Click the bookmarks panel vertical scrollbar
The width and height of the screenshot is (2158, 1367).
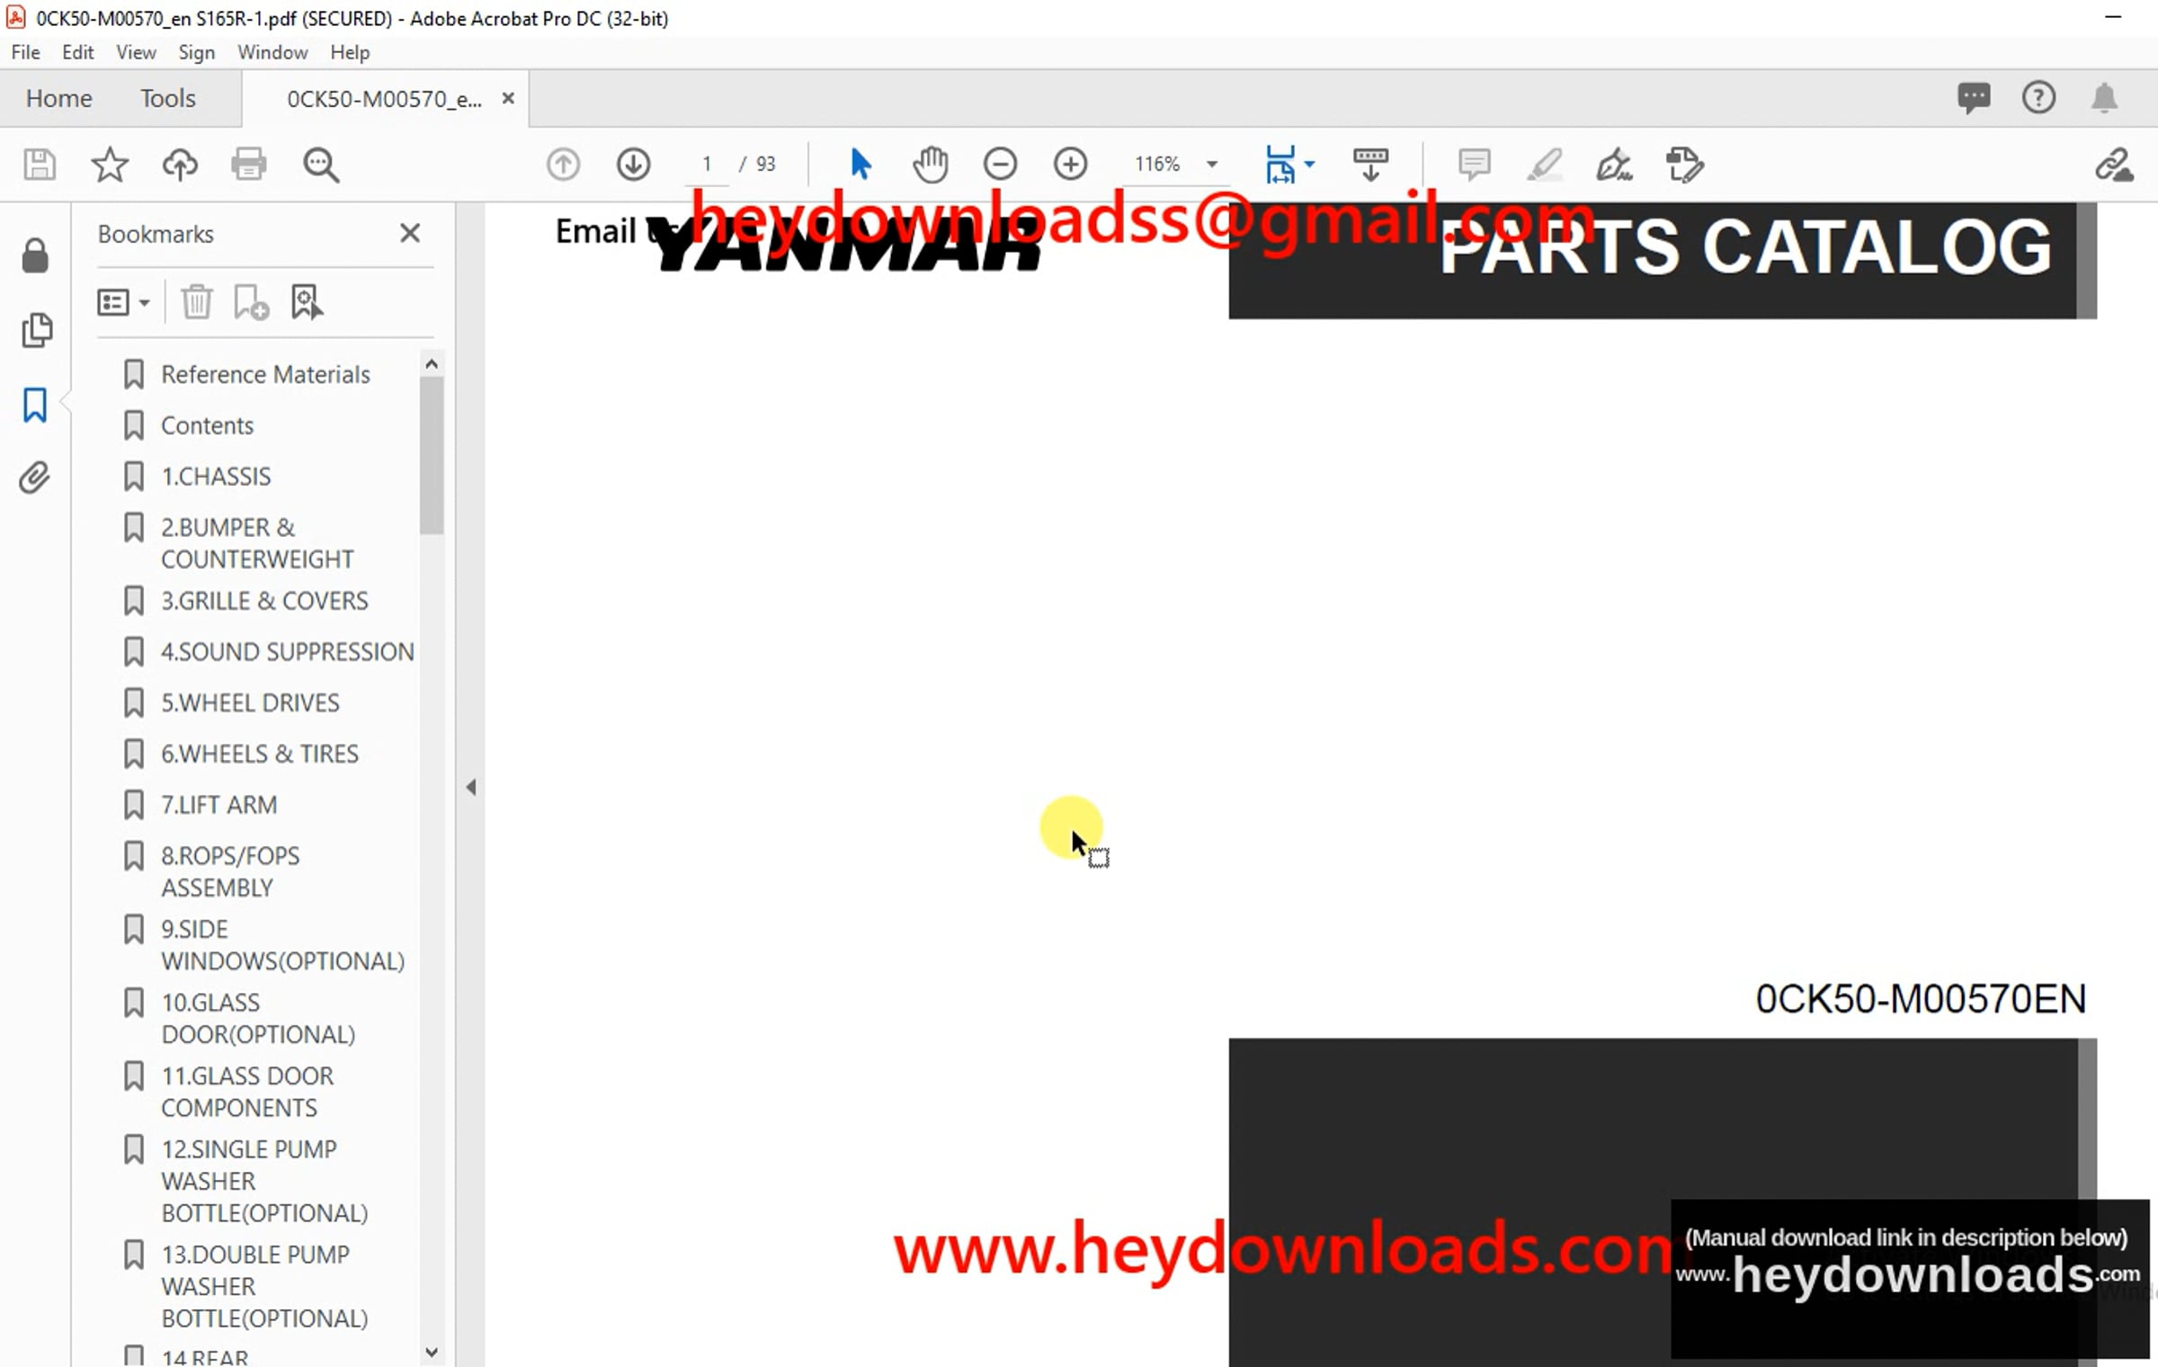pos(432,454)
